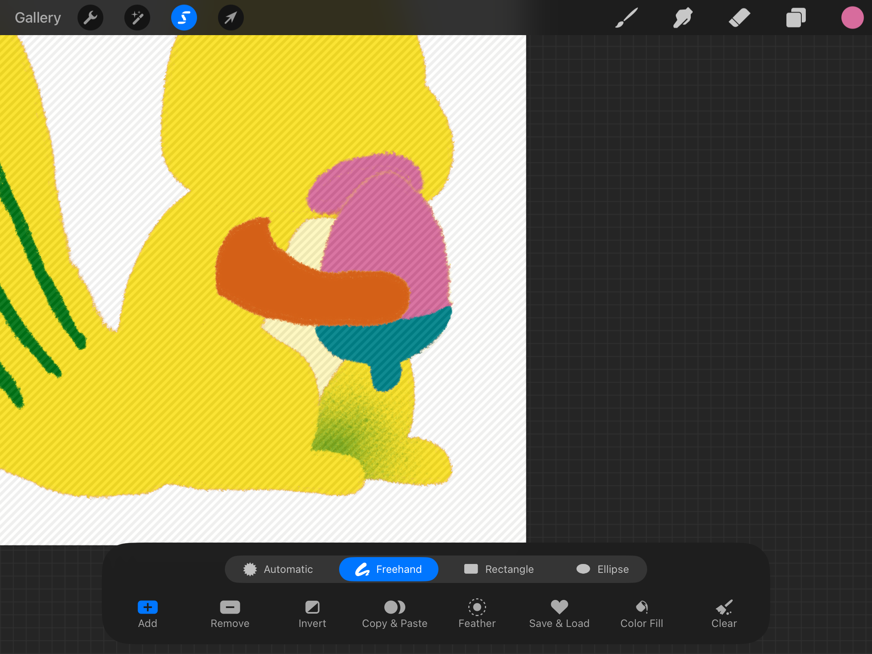This screenshot has height=654, width=872.
Task: Enable Add to selection
Action: tap(148, 614)
